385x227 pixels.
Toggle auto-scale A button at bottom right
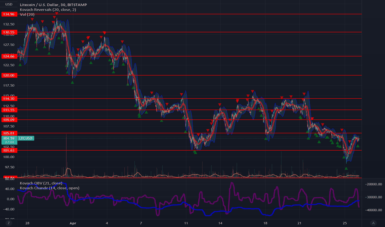(373, 223)
